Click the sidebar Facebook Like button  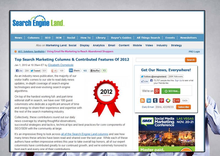click(x=145, y=81)
